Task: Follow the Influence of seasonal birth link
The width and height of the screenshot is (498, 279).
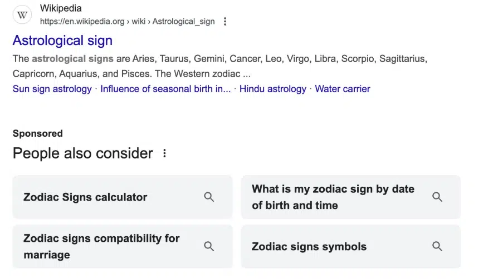Action: pos(165,89)
